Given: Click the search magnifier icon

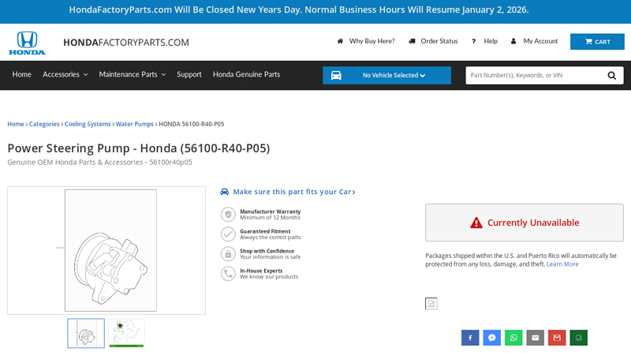Looking at the screenshot, I should click(x=612, y=76).
